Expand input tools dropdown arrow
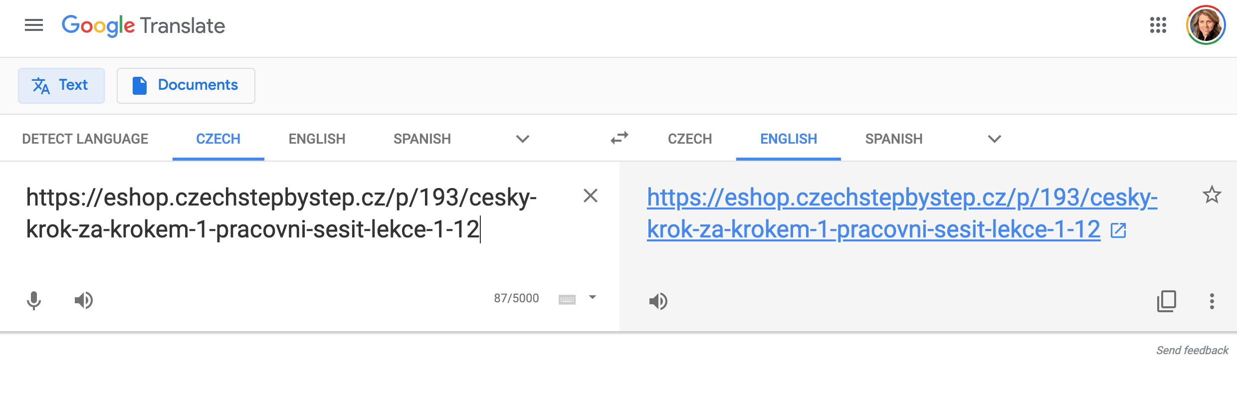 pyautogui.click(x=593, y=297)
